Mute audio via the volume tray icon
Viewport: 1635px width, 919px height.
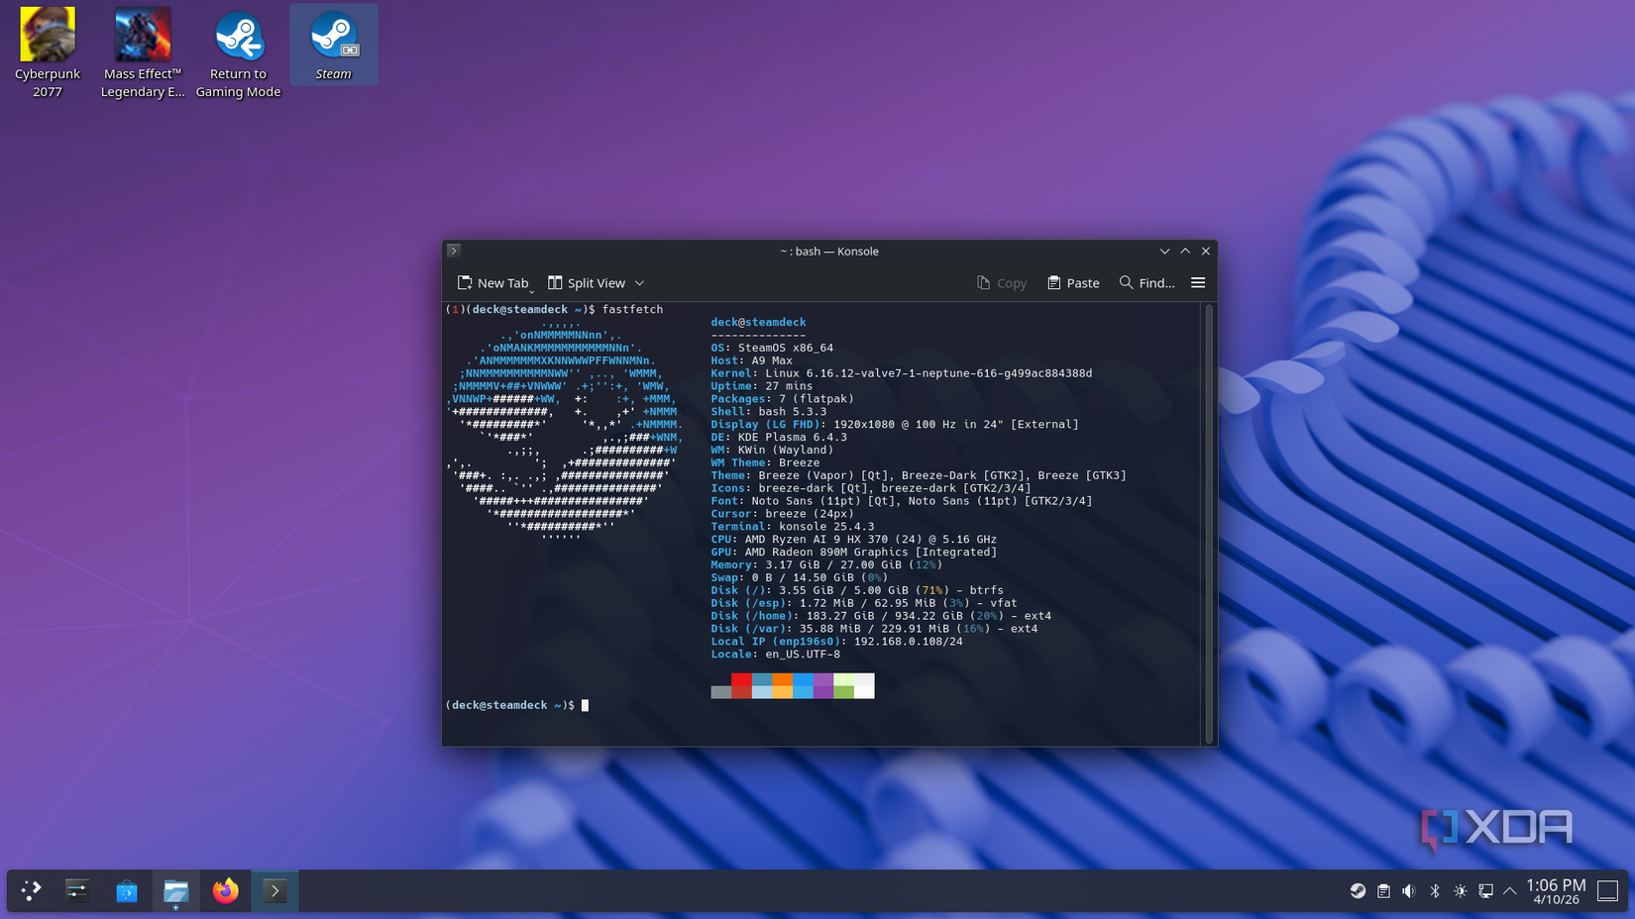(x=1409, y=890)
